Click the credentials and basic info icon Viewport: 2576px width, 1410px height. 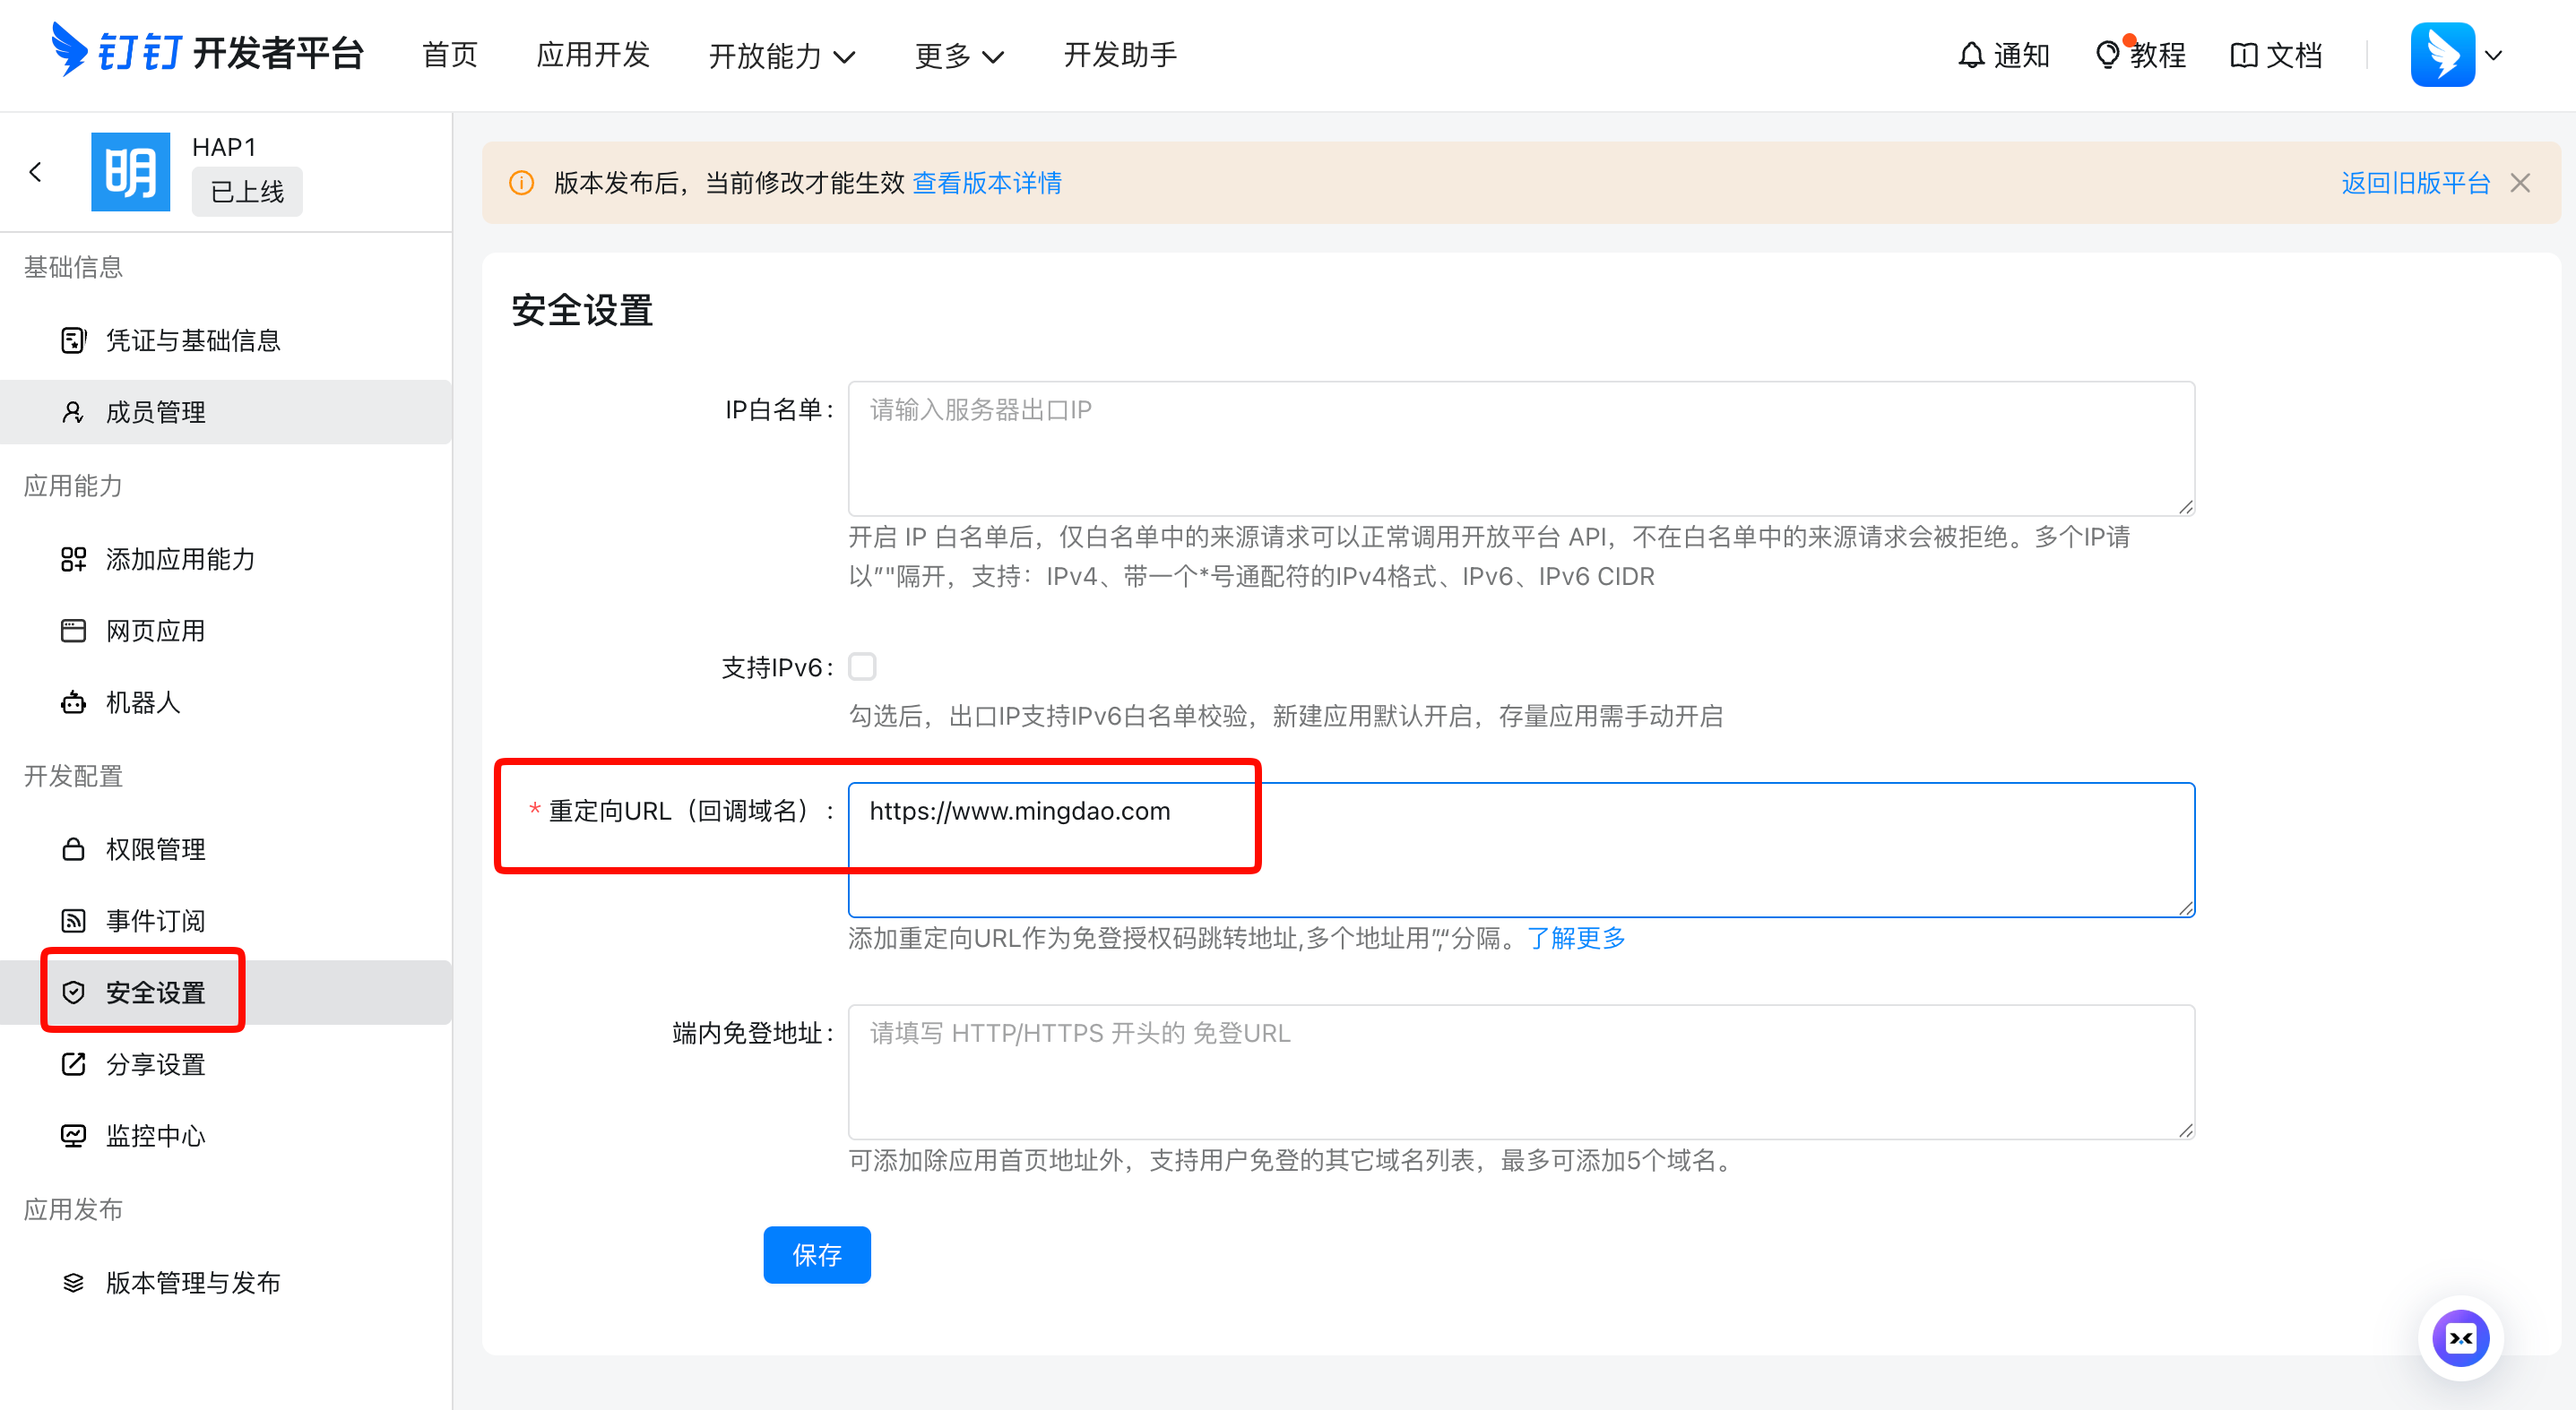[x=73, y=340]
